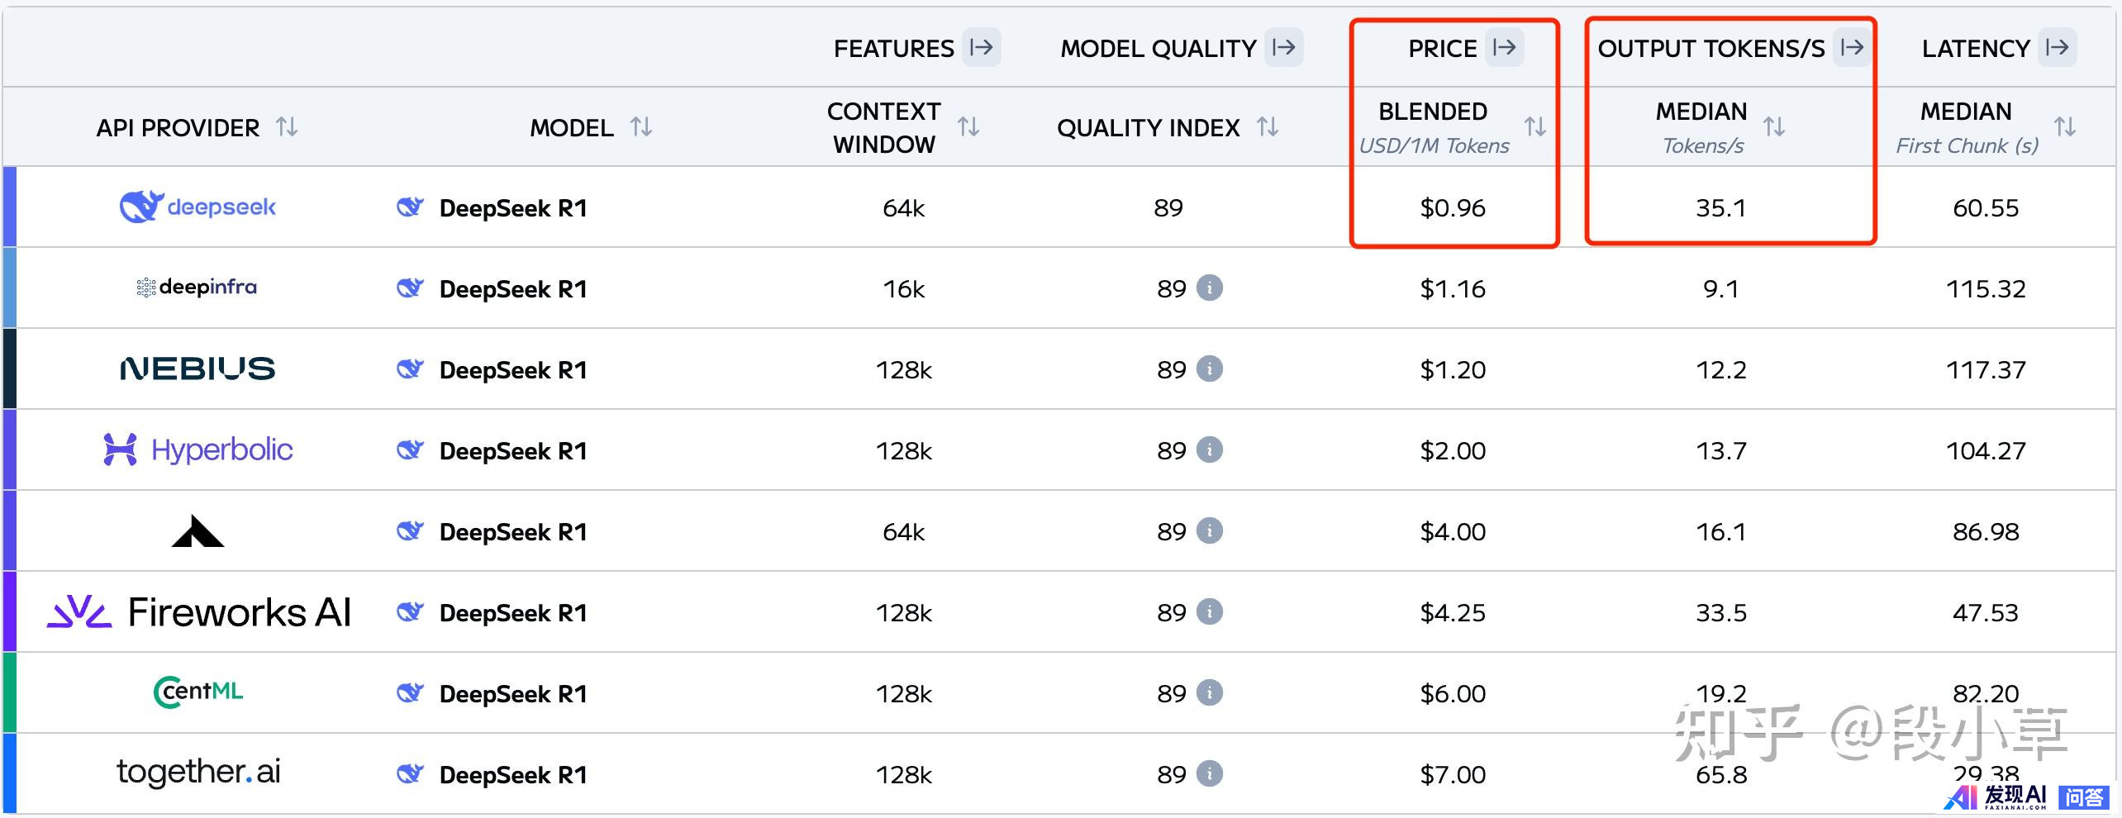Open DeepSeek R1 model in deepinfra row
This screenshot has height=818, width=2122.
click(x=512, y=289)
